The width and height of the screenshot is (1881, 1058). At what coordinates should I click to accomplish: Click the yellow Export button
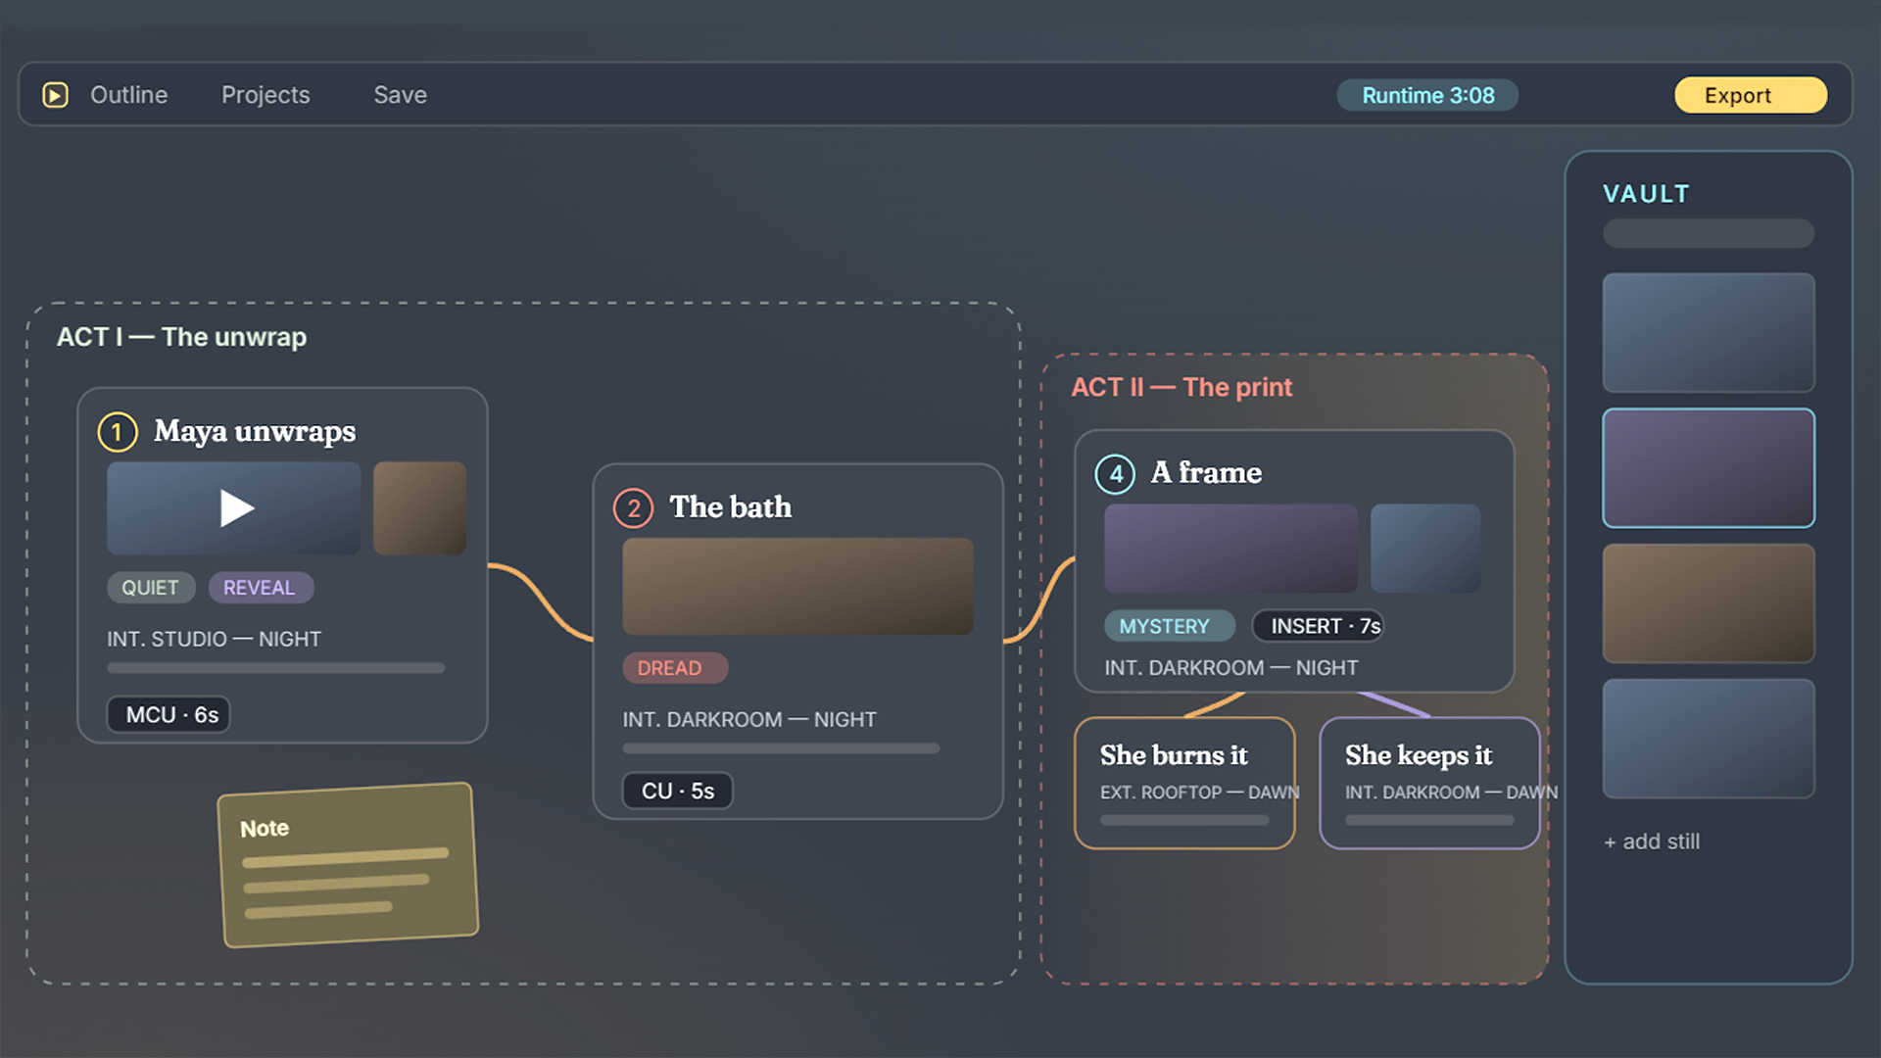(x=1751, y=95)
